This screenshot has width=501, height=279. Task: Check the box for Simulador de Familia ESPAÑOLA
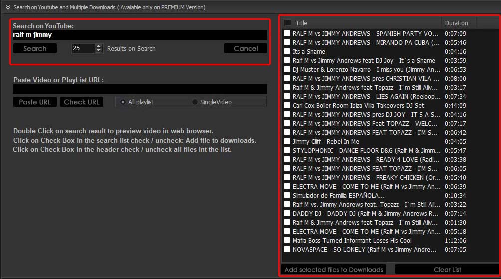287,195
